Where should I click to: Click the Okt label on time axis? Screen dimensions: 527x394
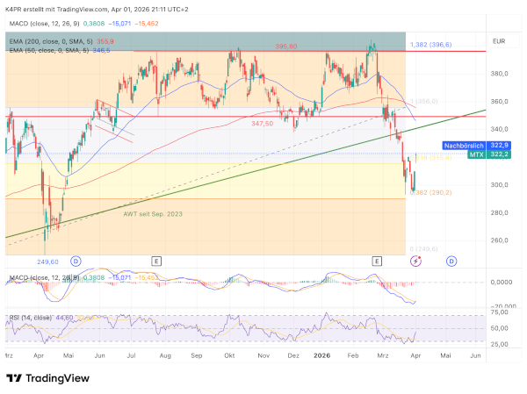(230, 356)
